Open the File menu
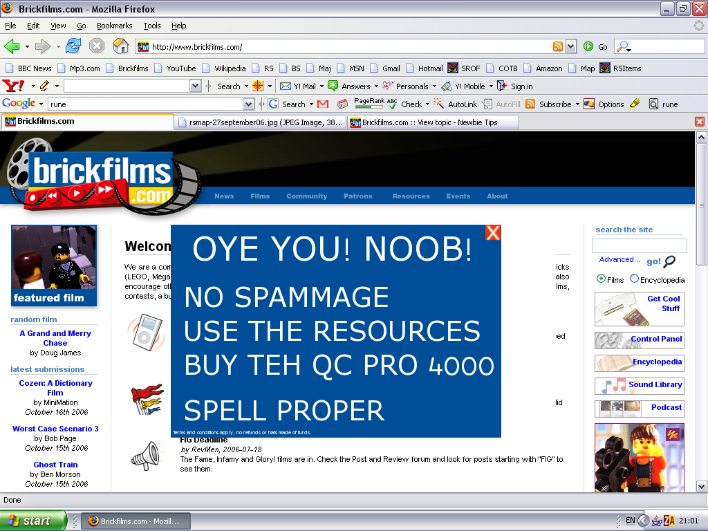The width and height of the screenshot is (708, 531). [10, 26]
